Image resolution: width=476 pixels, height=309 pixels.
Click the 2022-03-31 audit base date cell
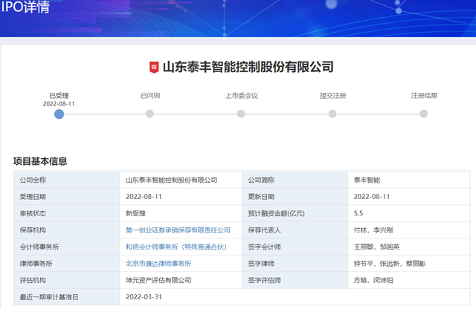click(144, 297)
